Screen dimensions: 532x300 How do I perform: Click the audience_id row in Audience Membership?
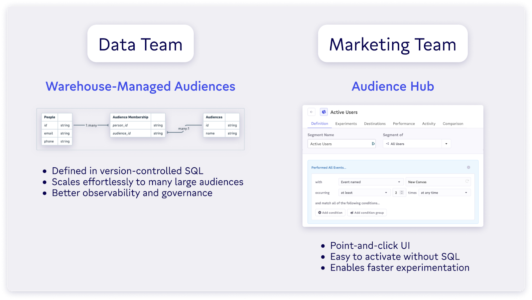click(x=138, y=133)
